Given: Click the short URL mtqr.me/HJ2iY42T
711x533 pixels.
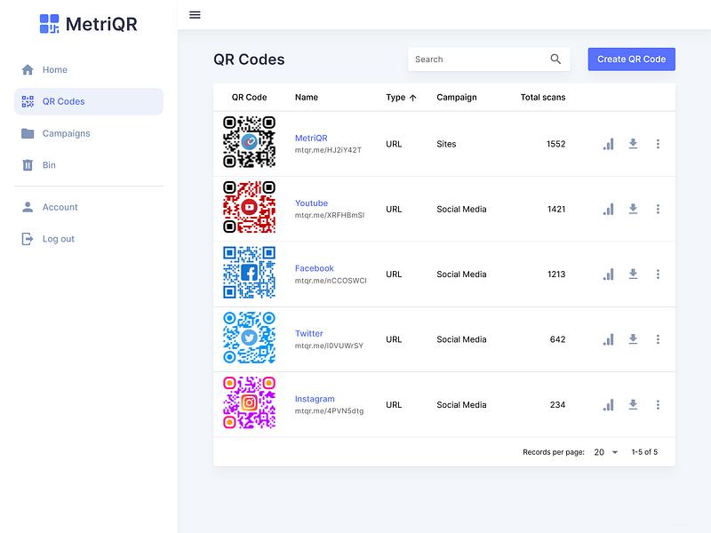Looking at the screenshot, I should pos(328,150).
